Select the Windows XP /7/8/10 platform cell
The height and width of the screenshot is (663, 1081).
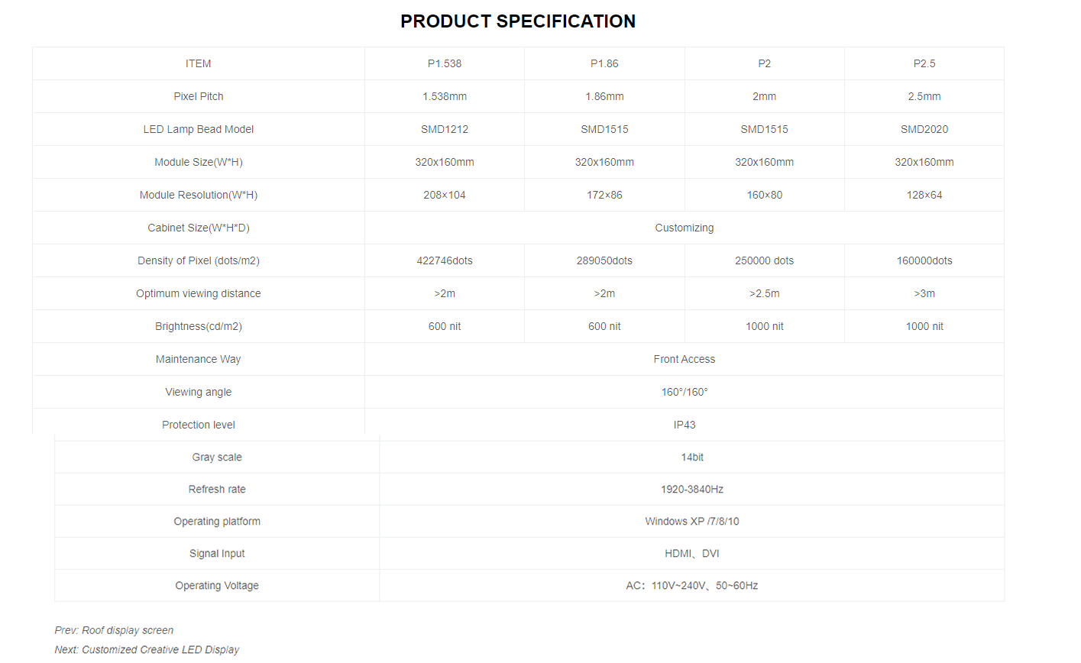[x=692, y=521]
